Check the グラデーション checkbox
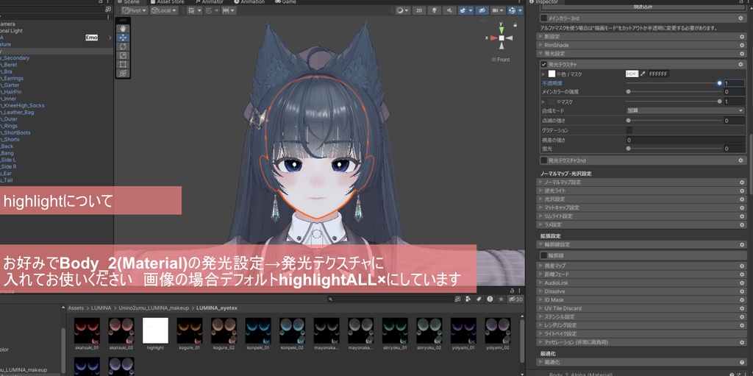 pos(629,130)
